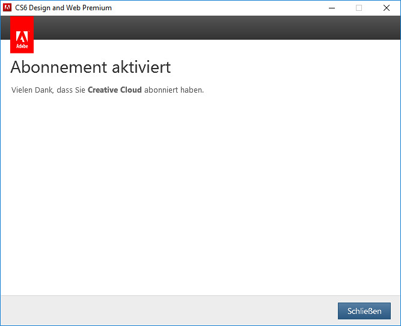Click the 'abonniert haben.' text

pos(174,90)
